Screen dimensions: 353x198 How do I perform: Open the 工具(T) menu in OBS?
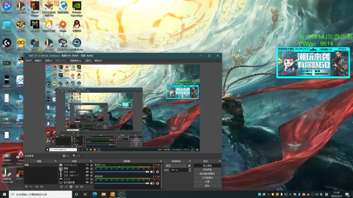[88, 61]
